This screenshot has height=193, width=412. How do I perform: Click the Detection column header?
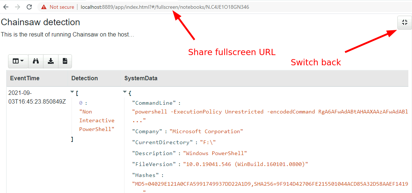[x=84, y=78]
